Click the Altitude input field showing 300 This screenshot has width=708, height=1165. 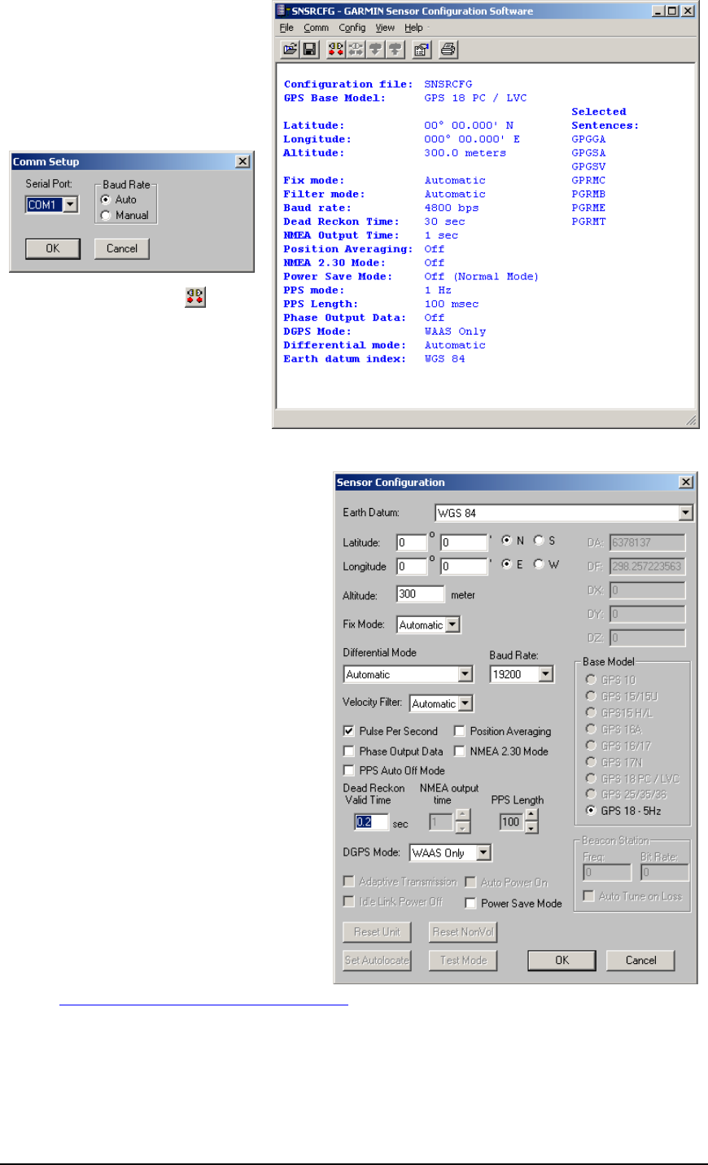click(x=421, y=594)
